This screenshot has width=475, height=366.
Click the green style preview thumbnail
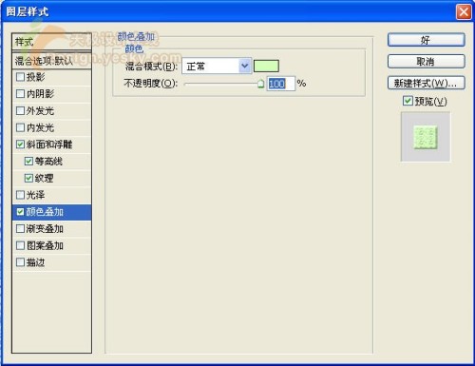click(x=426, y=137)
